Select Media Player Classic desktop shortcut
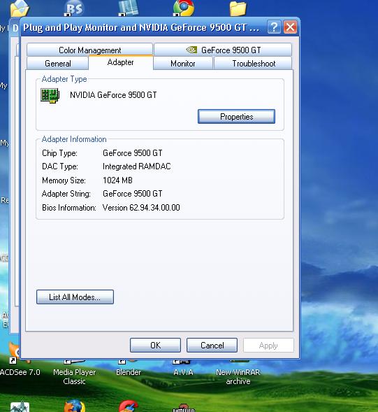This screenshot has width=378, height=412. point(74,376)
